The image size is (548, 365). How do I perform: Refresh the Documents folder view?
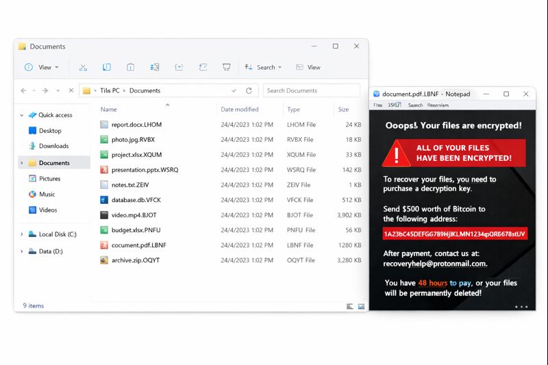pyautogui.click(x=249, y=90)
